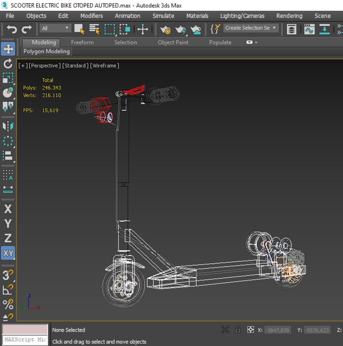Select the Rotate tool

pyautogui.click(x=8, y=63)
